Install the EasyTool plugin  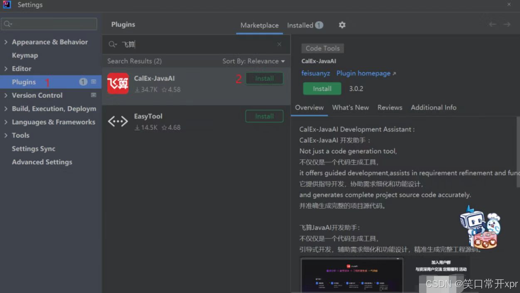[x=264, y=116]
